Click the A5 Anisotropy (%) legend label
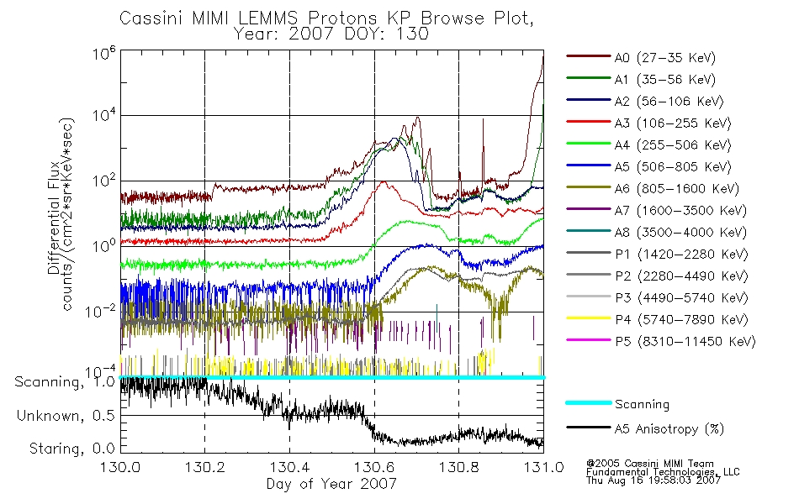Image resolution: width=799 pixels, height=504 pixels. click(x=669, y=429)
